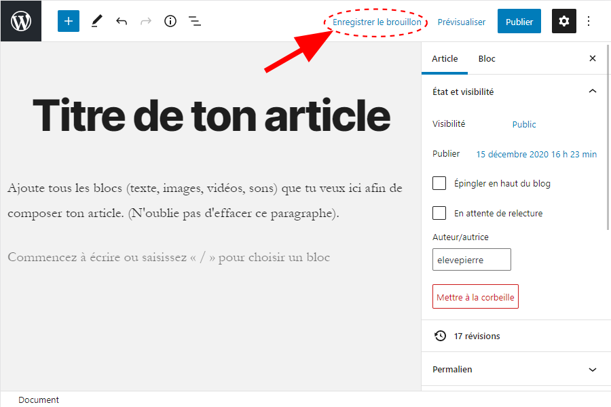The height and width of the screenshot is (407, 611).
Task: Open the block inserter plus button
Action: click(68, 21)
